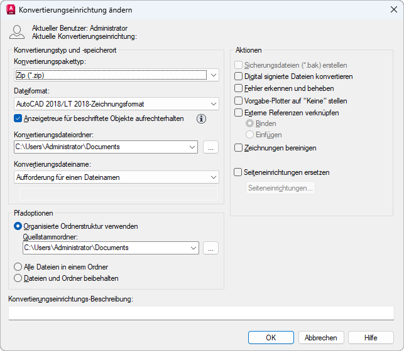Click the user profile icon
404x351 pixels.
(x=18, y=32)
